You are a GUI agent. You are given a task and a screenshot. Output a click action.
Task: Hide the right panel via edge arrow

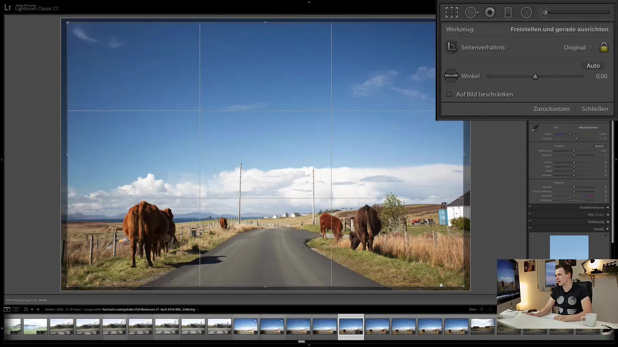(x=616, y=159)
